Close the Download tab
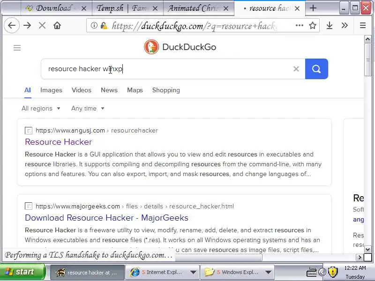This screenshot has width=375, height=281. coord(84,8)
